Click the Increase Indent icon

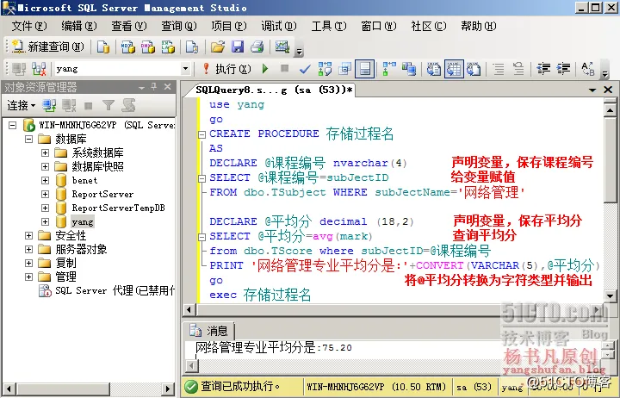563,69
